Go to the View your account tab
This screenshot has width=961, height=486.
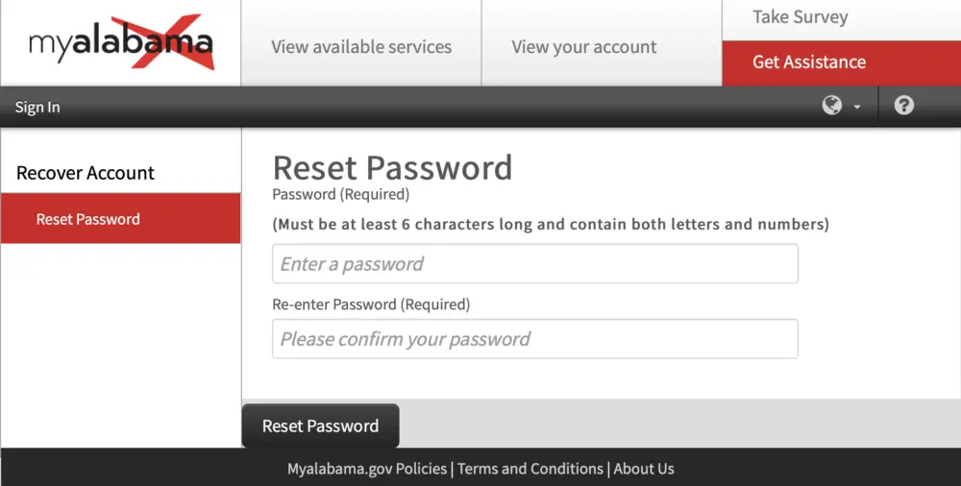point(584,46)
